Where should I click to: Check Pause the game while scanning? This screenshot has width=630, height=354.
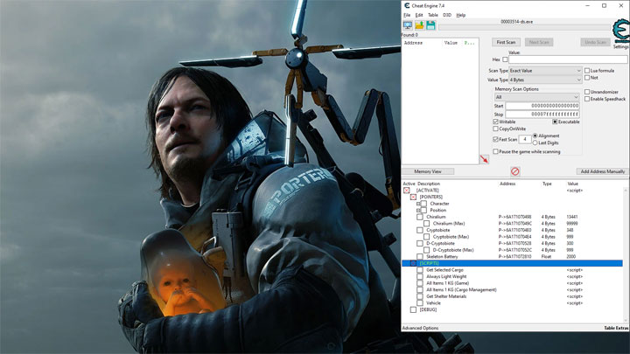click(x=495, y=152)
